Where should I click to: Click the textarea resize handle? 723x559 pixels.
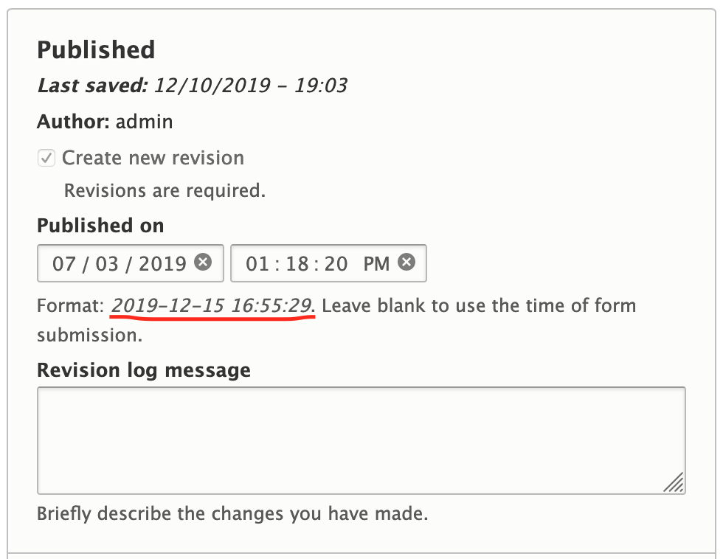(x=674, y=482)
